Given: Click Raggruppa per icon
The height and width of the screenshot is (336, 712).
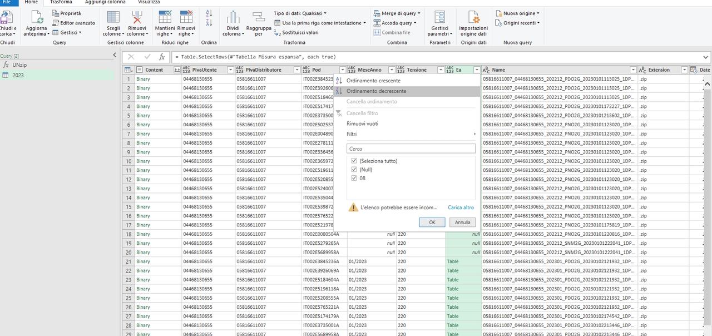Looking at the screenshot, I should pos(259,17).
